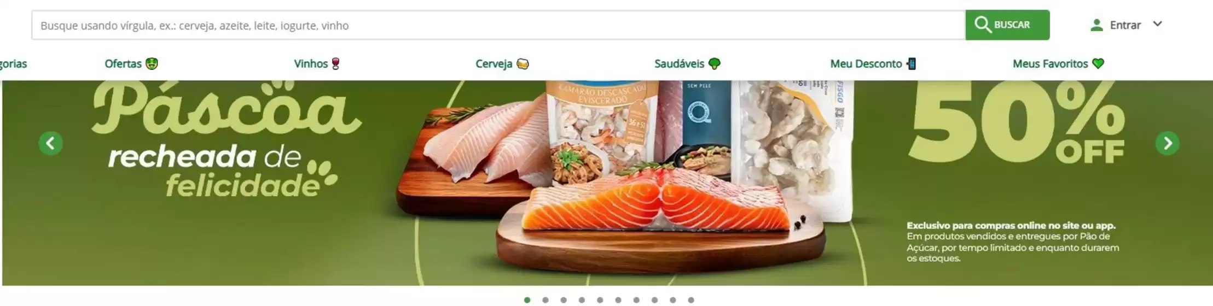Image resolution: width=1213 pixels, height=306 pixels.
Task: Click the phone icon next to Meu Desconto
Action: (911, 64)
